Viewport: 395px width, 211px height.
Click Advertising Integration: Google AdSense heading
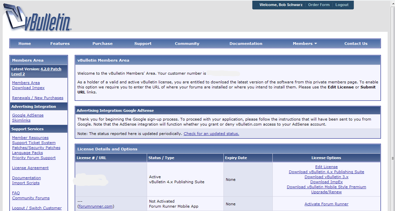click(115, 111)
